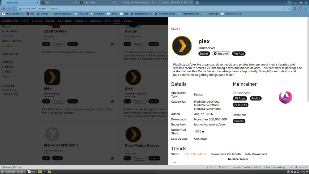Click the Linux Mint Menu button

(32, 172)
